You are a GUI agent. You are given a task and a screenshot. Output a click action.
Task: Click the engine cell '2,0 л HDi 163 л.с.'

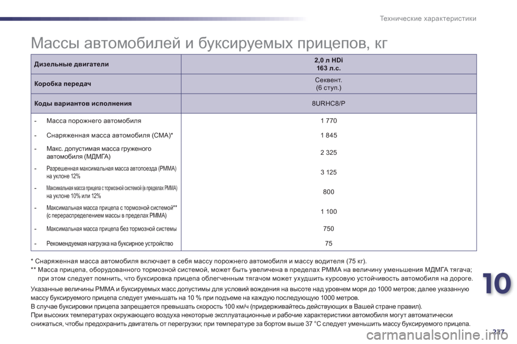pyautogui.click(x=329, y=64)
